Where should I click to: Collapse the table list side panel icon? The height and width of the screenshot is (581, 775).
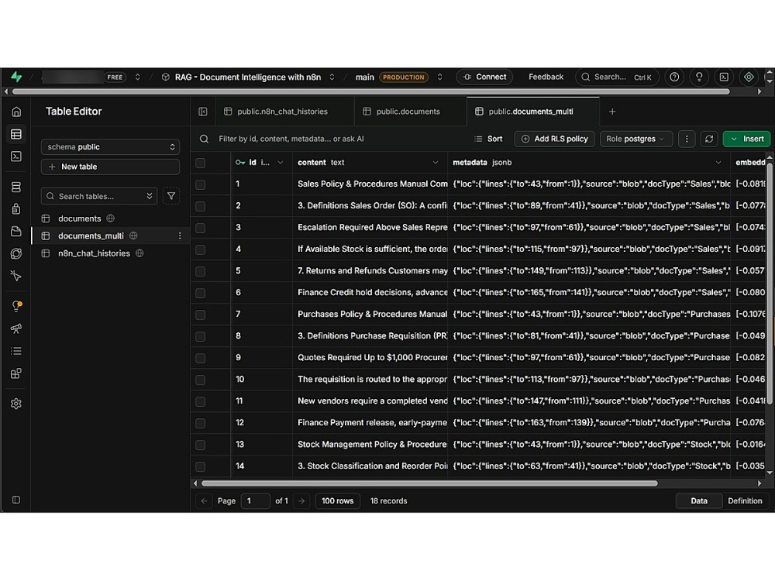(x=203, y=112)
